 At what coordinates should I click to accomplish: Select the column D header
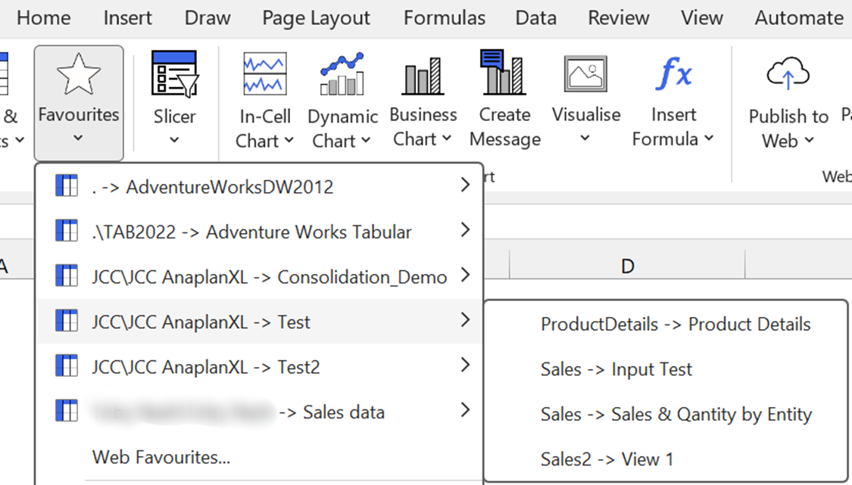pyautogui.click(x=627, y=266)
